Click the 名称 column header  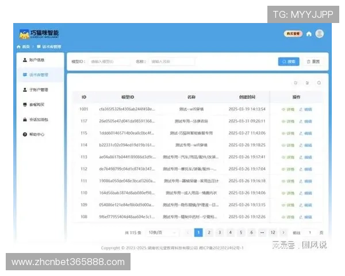(191, 97)
